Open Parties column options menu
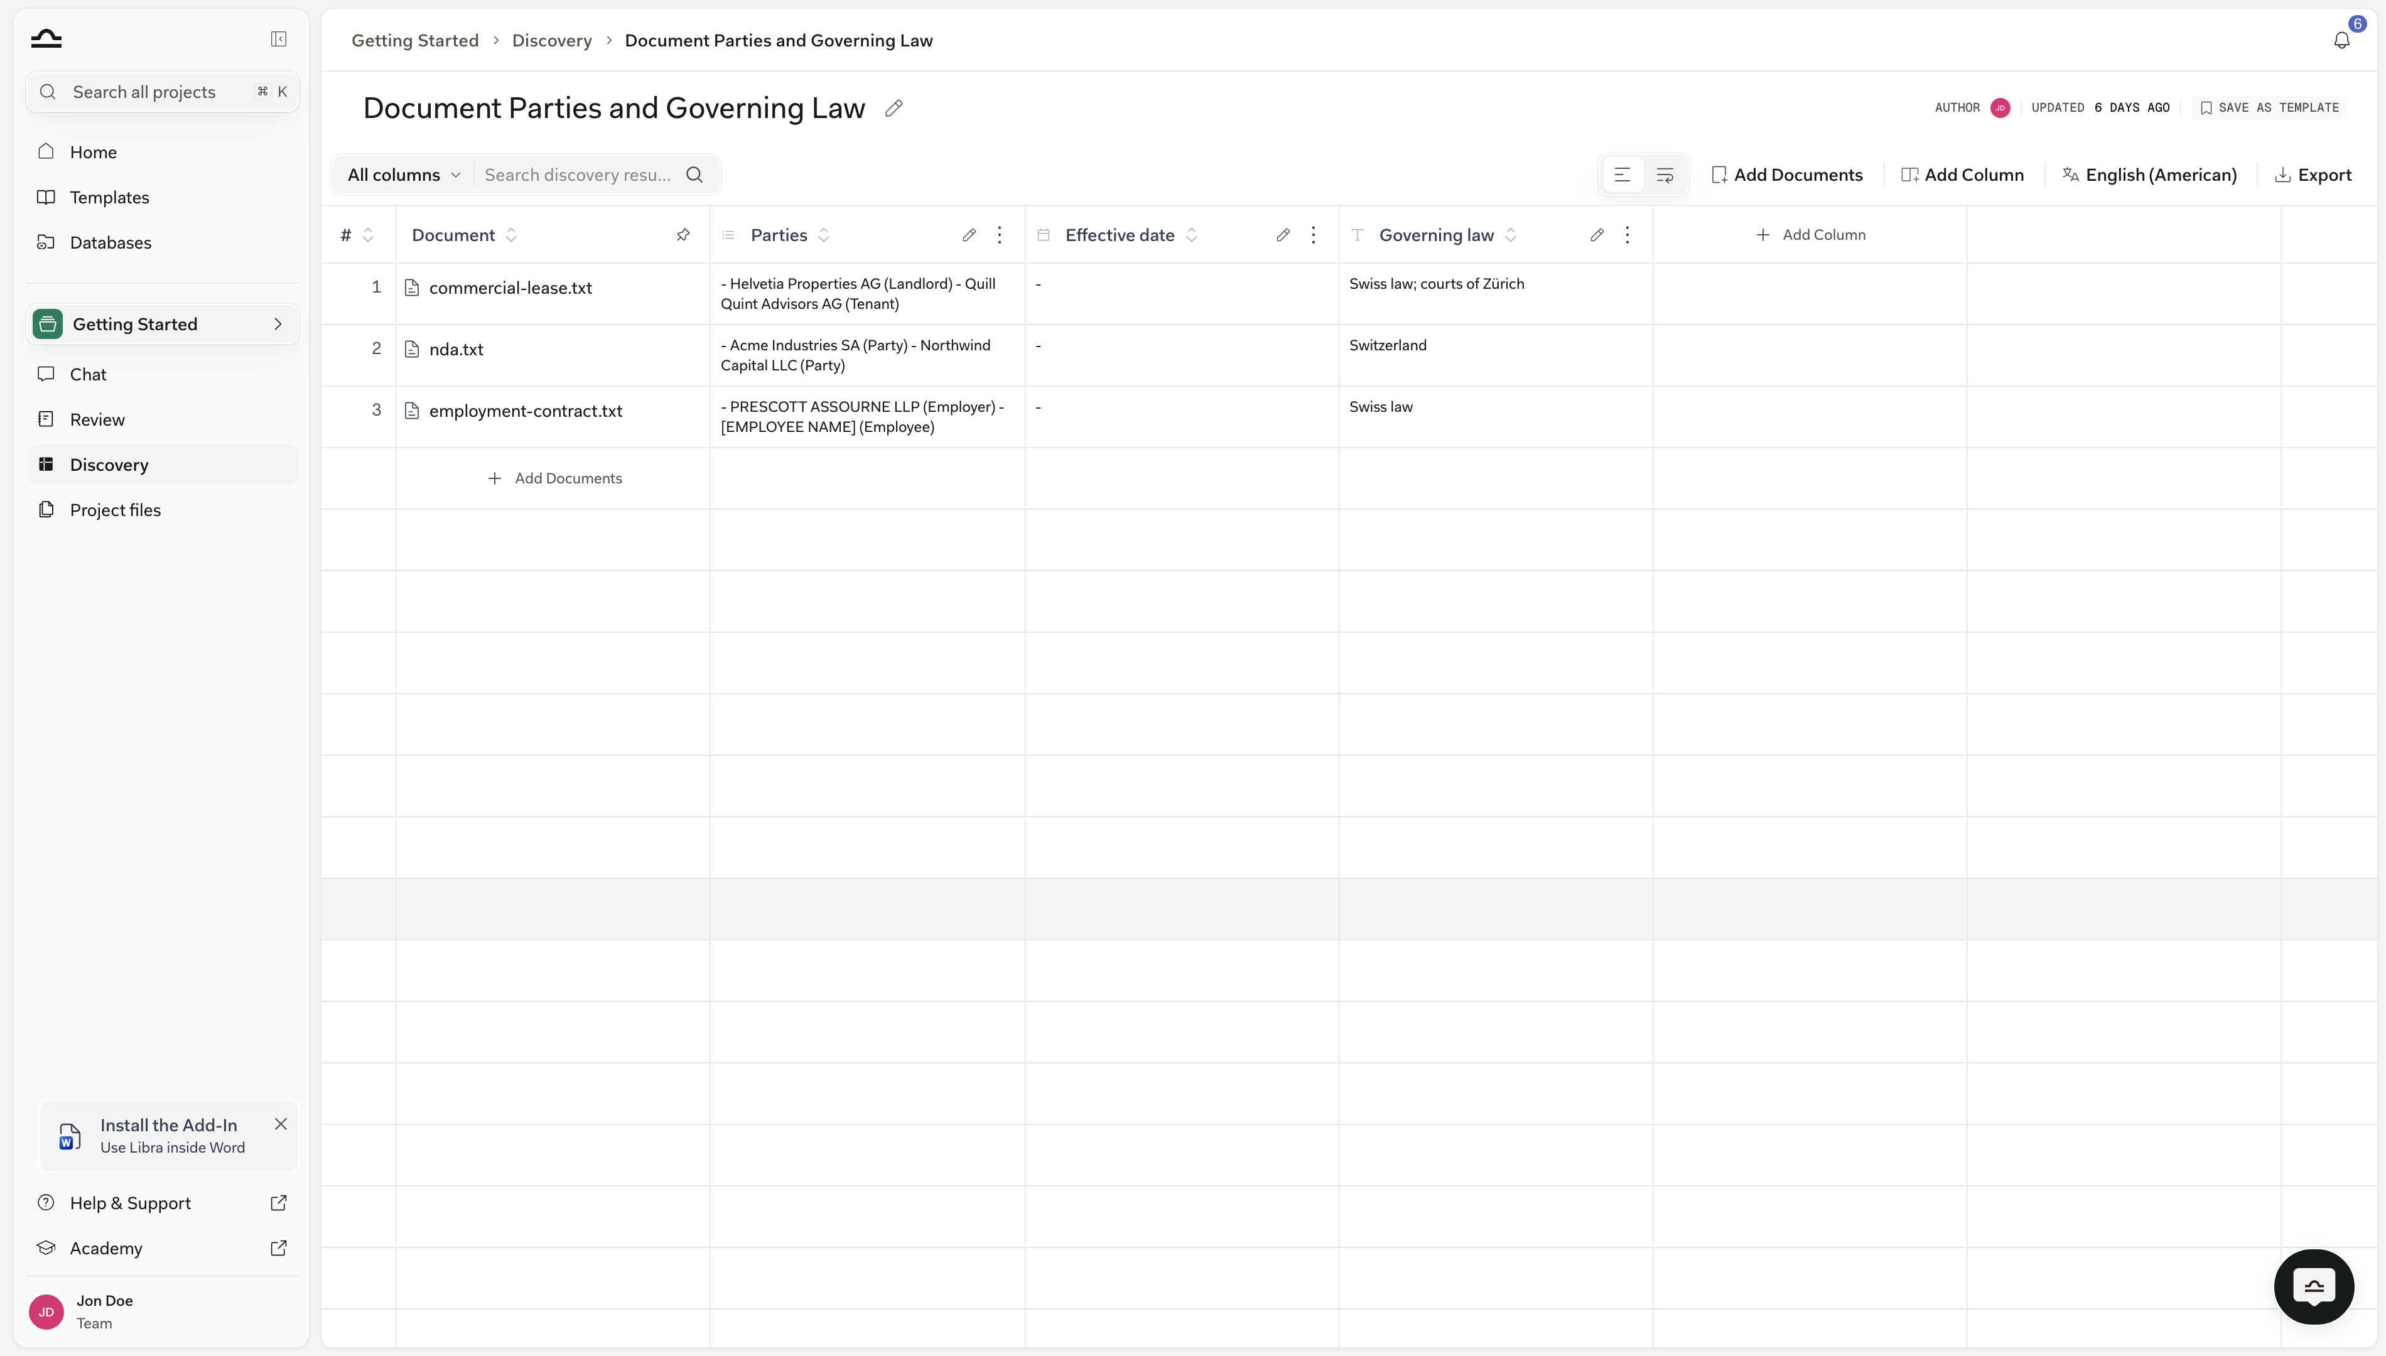2386x1356 pixels. pos(999,235)
